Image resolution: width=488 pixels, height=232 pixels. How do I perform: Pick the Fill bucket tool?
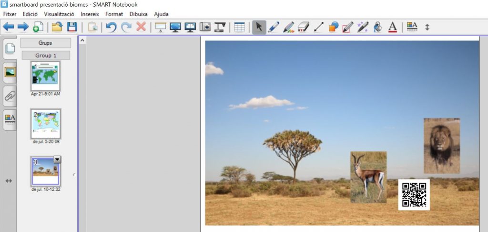click(x=377, y=27)
